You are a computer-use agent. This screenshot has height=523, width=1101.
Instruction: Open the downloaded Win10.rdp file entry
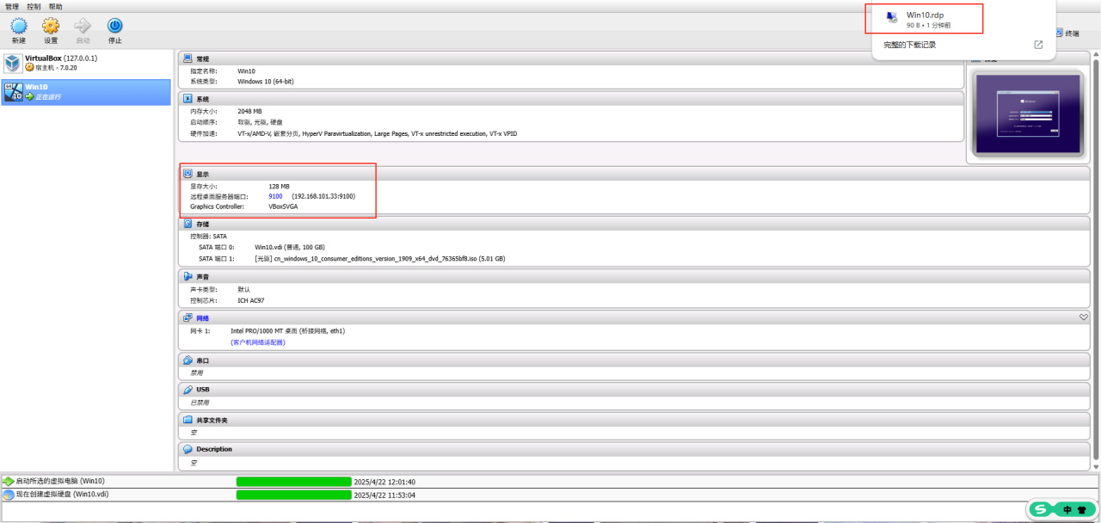click(x=927, y=19)
